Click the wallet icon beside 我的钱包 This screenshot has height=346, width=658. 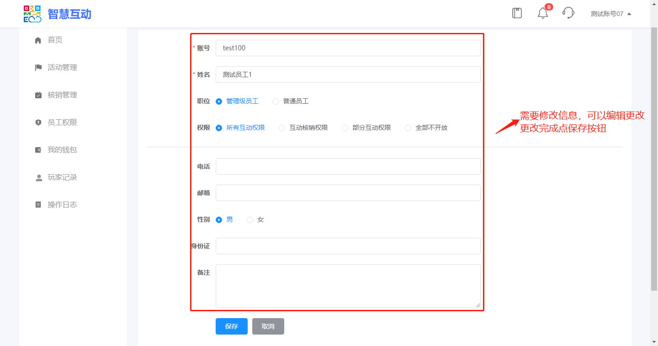pos(38,150)
